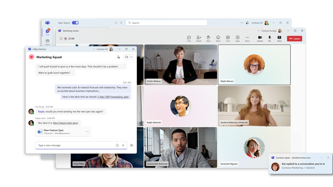Select Teams in the left sidebar
The width and height of the screenshot is (333, 187).
tap(47, 42)
